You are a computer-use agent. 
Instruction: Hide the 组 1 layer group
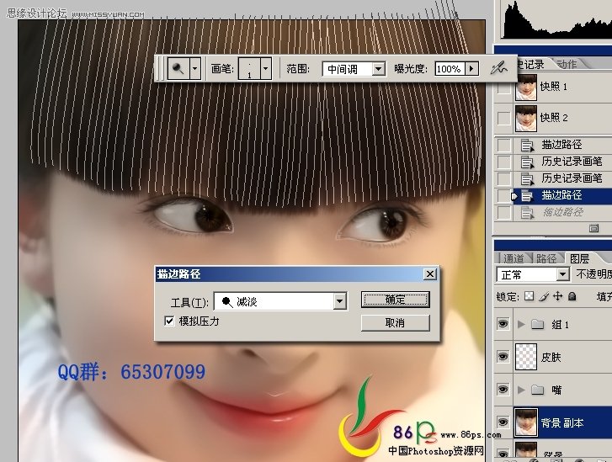click(503, 323)
